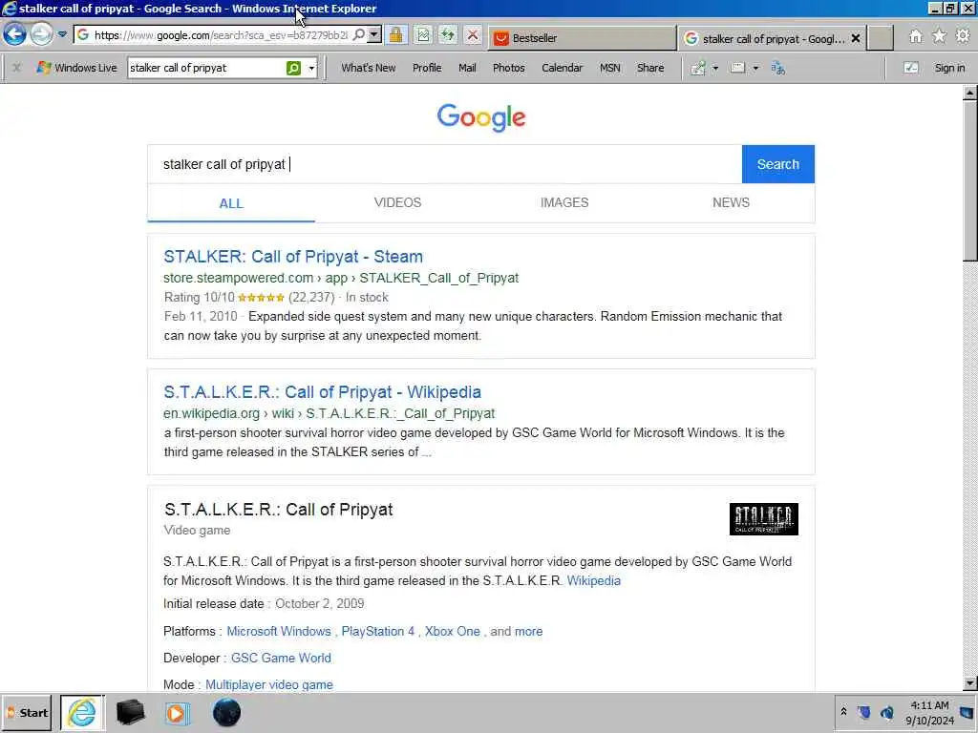Open the Multiplayer video game link

pos(268,685)
